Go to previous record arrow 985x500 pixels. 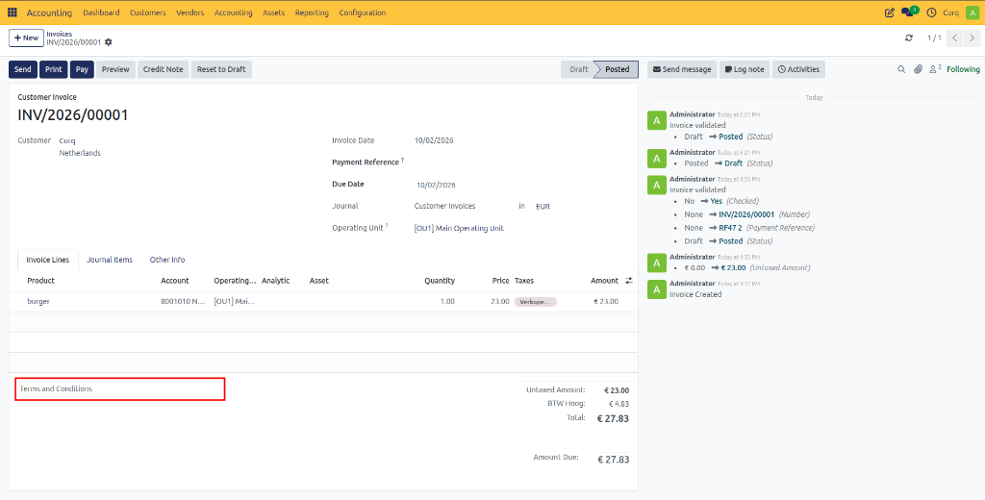(954, 38)
